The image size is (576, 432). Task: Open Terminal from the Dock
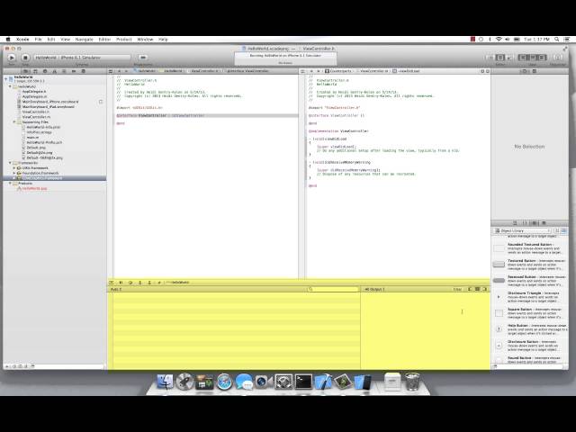[304, 382]
